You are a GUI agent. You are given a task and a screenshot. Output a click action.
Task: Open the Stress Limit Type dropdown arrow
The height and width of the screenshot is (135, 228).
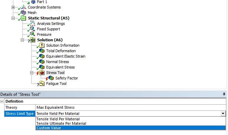(223, 114)
